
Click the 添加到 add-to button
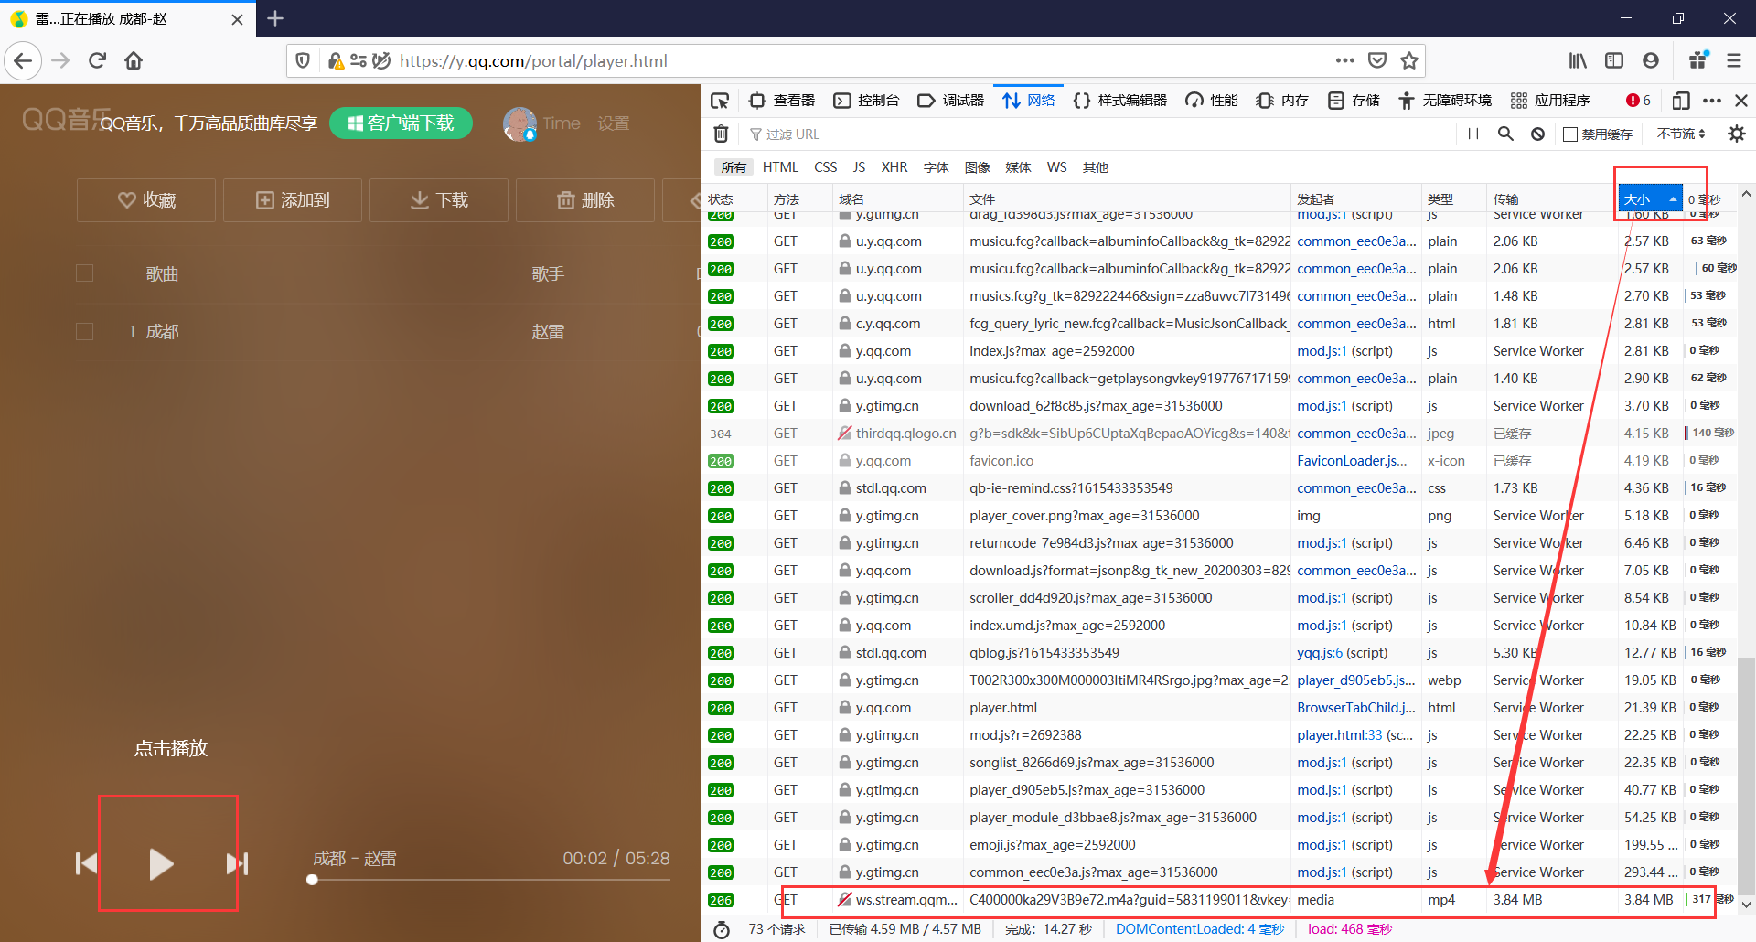point(293,200)
